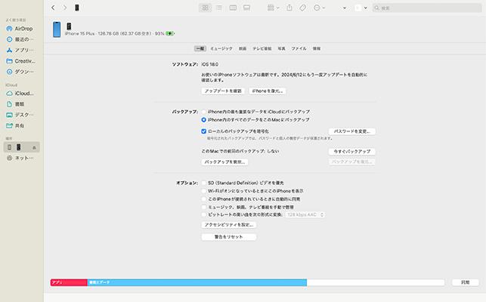Open the Desktop (デスク…) sidebar item
The height and width of the screenshot is (302, 486).
[x=20, y=115]
